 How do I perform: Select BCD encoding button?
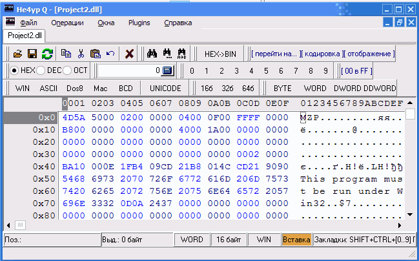126,89
